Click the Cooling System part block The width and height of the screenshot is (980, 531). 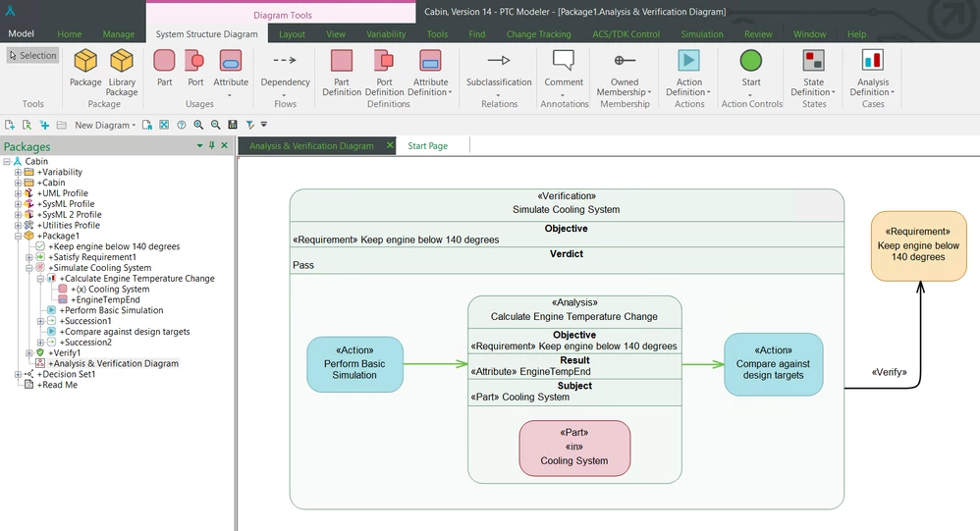[574, 448]
